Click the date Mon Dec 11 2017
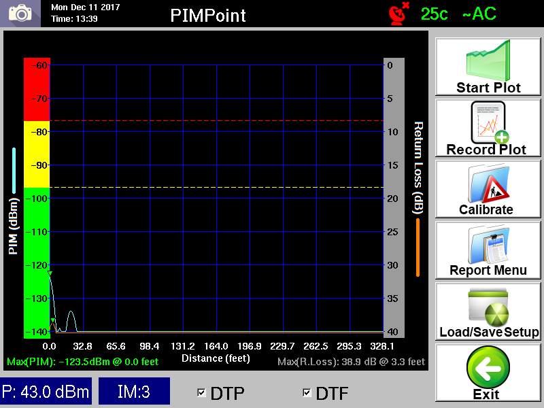 click(86, 7)
